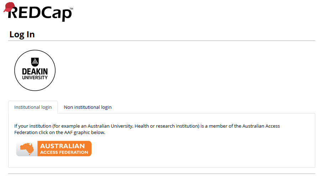Screen dimensions: 322x176
Task: Click the AAF membership instruction paragraph
Action: click(147, 129)
